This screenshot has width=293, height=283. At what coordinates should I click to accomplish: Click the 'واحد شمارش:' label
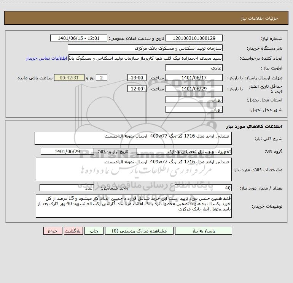[115, 188]
